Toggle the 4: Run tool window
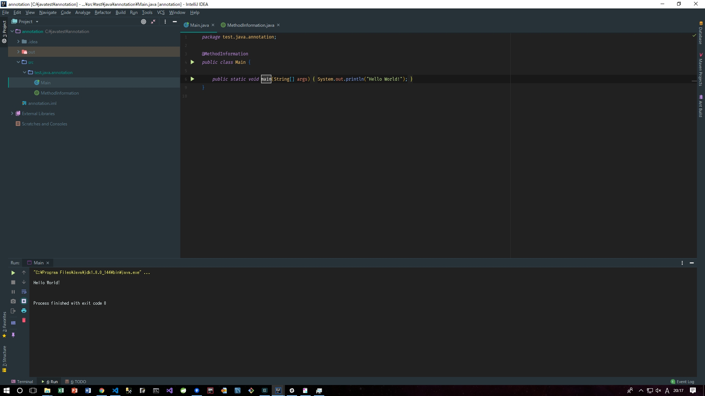Image resolution: width=705 pixels, height=396 pixels. (50, 382)
